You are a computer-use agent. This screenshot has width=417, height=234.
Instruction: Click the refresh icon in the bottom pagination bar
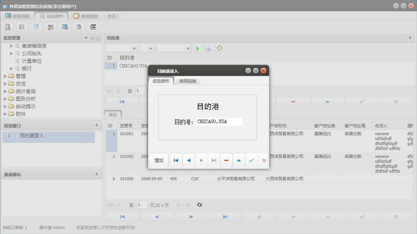click(x=199, y=205)
